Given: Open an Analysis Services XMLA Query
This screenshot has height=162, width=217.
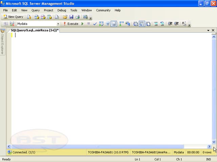Looking at the screenshot, I should coord(50,17).
